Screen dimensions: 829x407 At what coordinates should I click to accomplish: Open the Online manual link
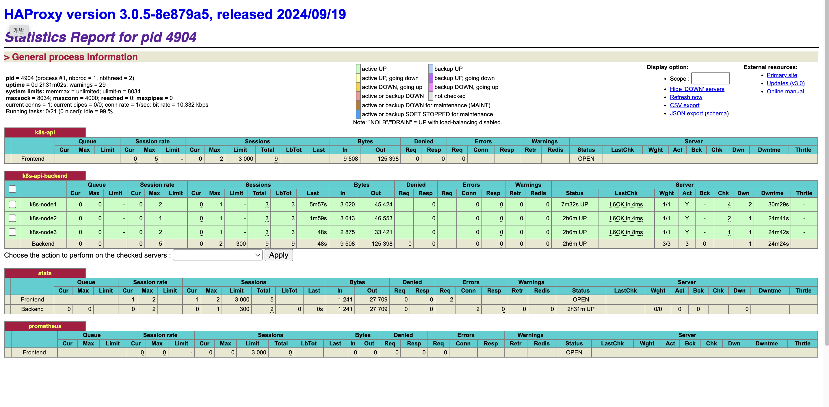tap(785, 91)
